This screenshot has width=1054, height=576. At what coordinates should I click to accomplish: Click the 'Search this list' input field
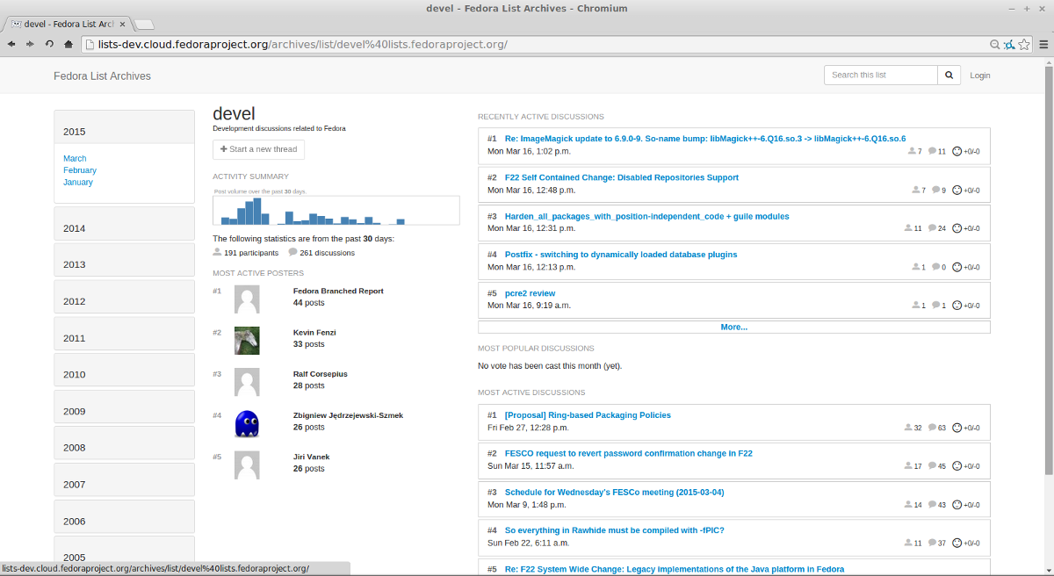[880, 76]
